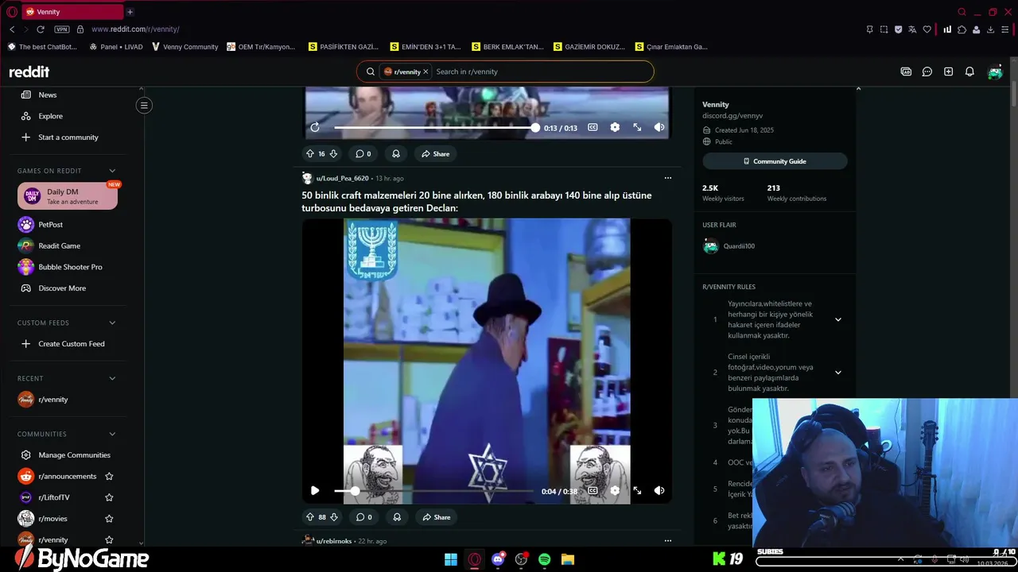The width and height of the screenshot is (1018, 572).
Task: Share the top post
Action: (435, 153)
